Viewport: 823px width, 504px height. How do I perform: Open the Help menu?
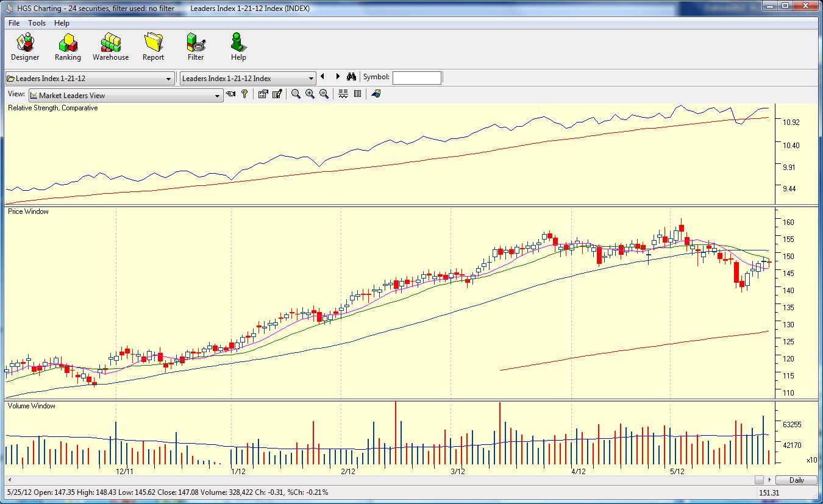coord(62,23)
